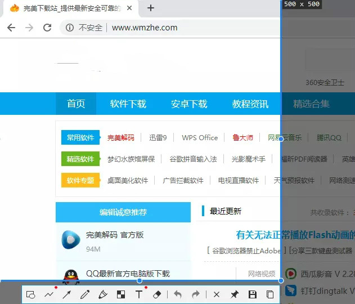Open the 安卓下载 navigation tab
The width and height of the screenshot is (355, 304).
(189, 104)
